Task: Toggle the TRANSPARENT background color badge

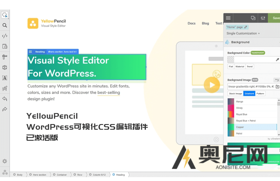Action: 258,53
